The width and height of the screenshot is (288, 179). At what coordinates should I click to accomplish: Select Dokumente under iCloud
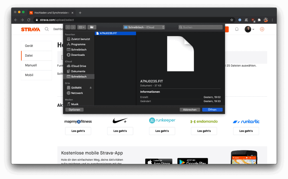(79, 71)
